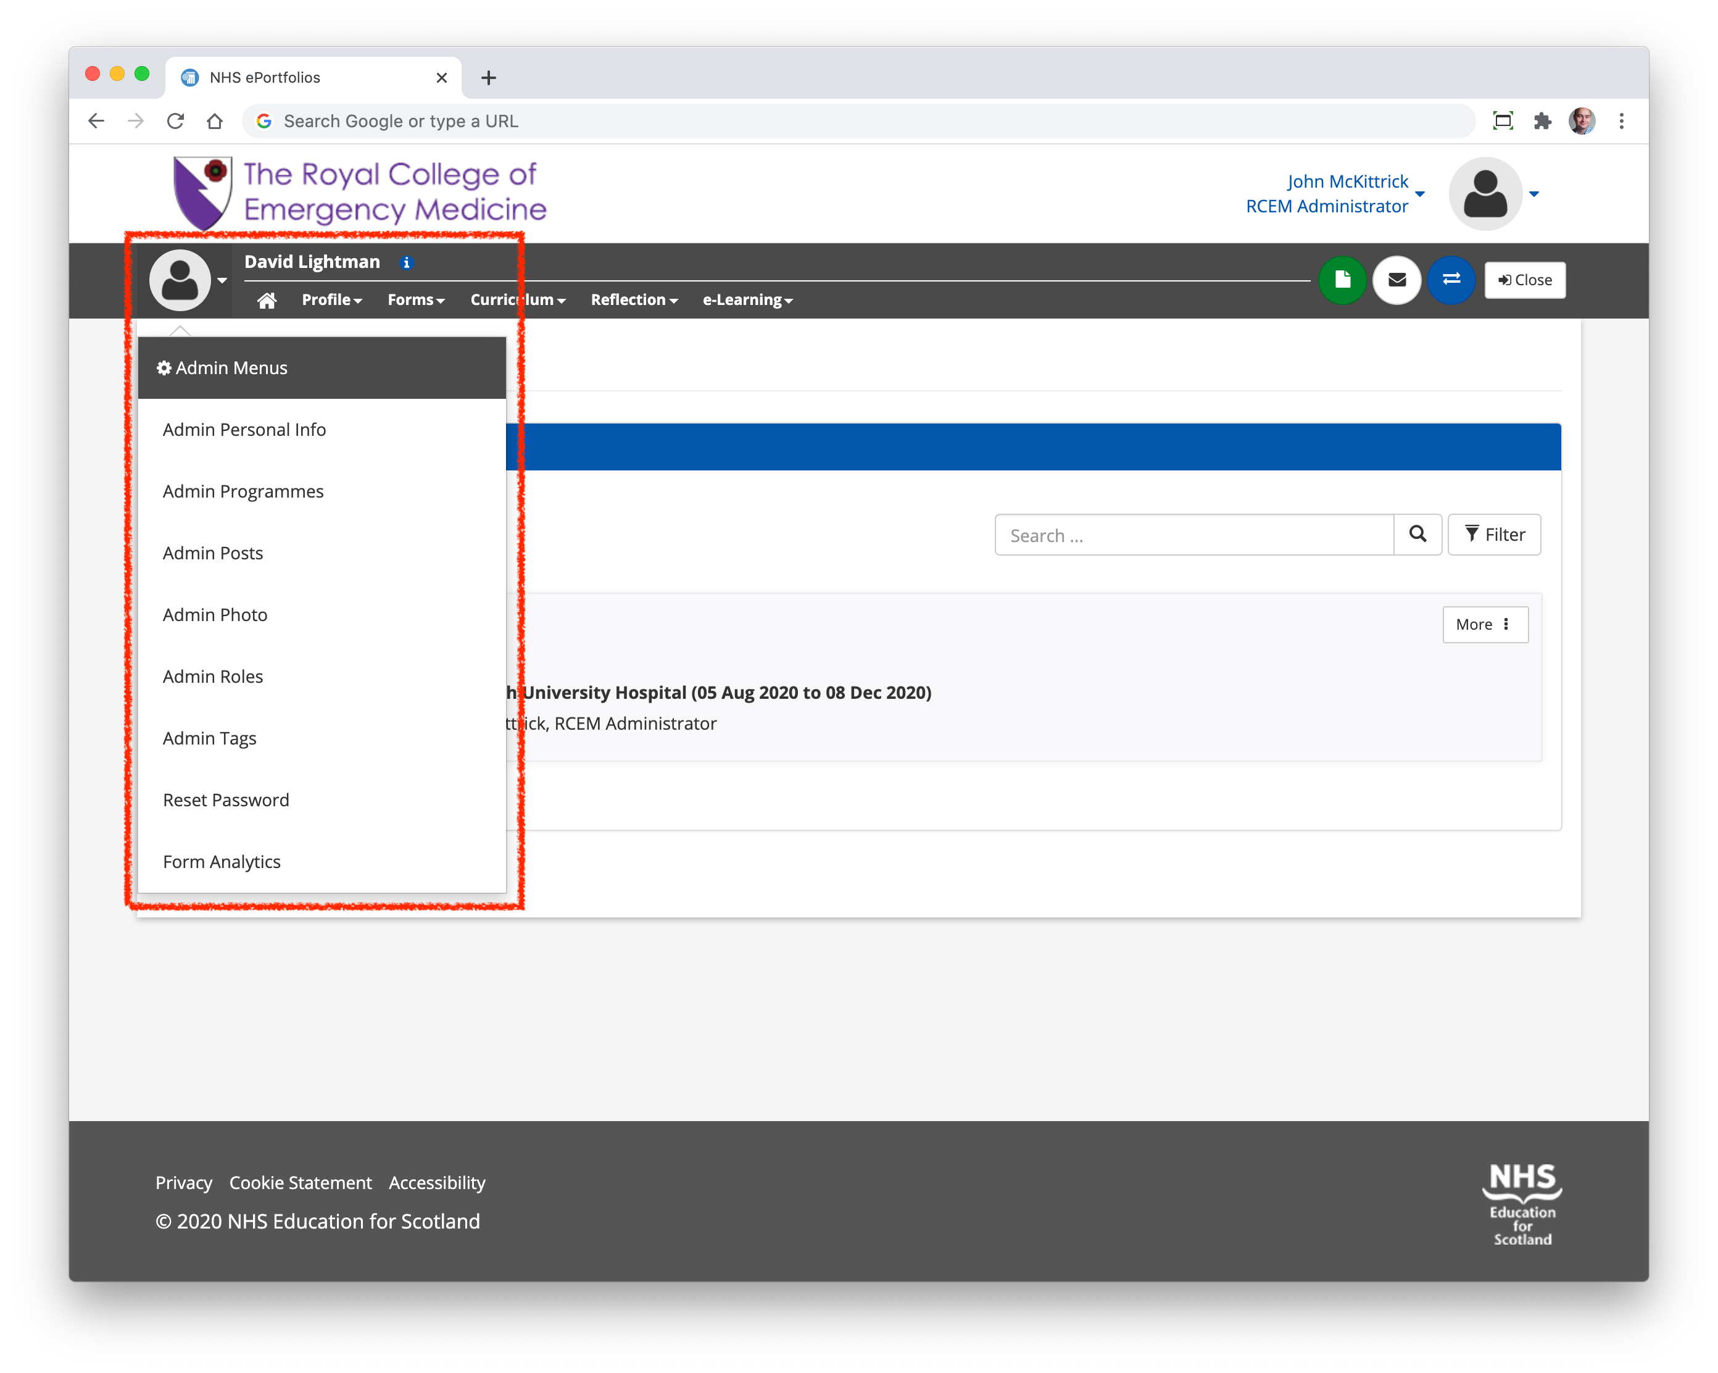Open the Accessibility link
The height and width of the screenshot is (1373, 1718).
click(x=437, y=1182)
